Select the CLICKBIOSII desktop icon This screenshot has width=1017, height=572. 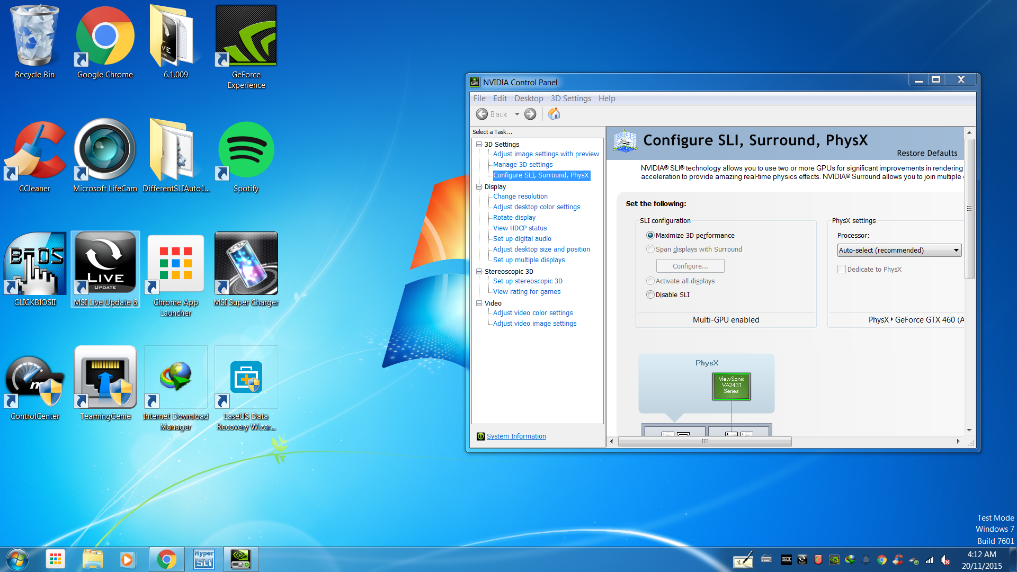[x=35, y=270]
